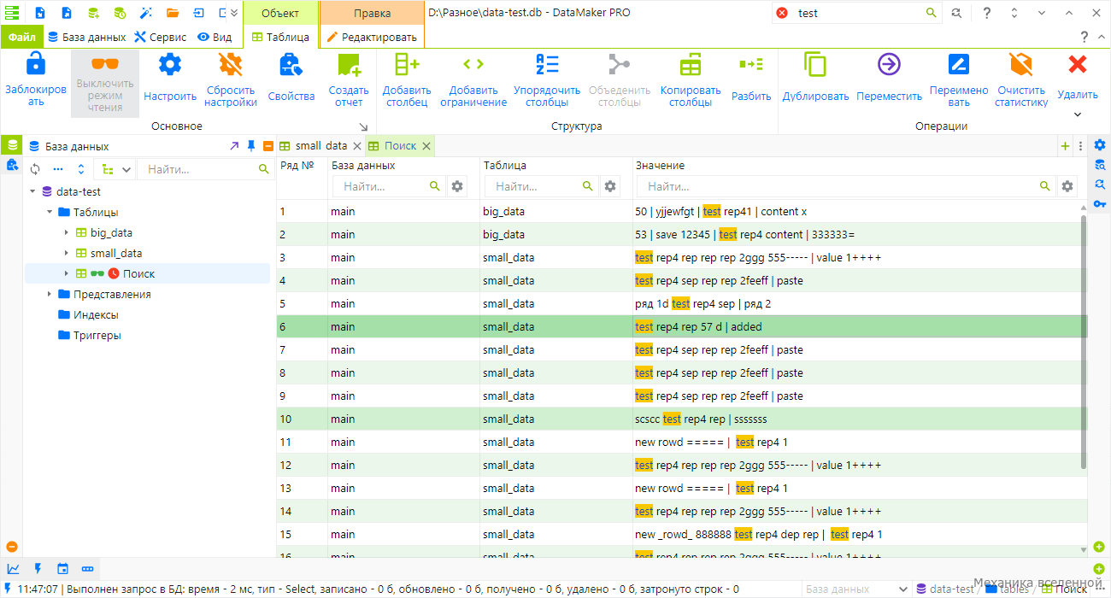Add new tab with green plus
1111x598 pixels.
(x=1065, y=146)
